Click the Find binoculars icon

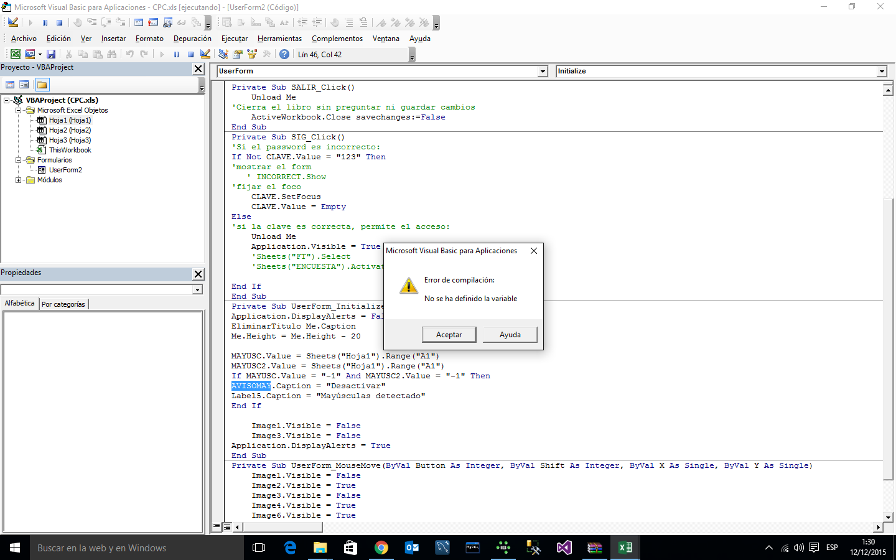point(111,54)
